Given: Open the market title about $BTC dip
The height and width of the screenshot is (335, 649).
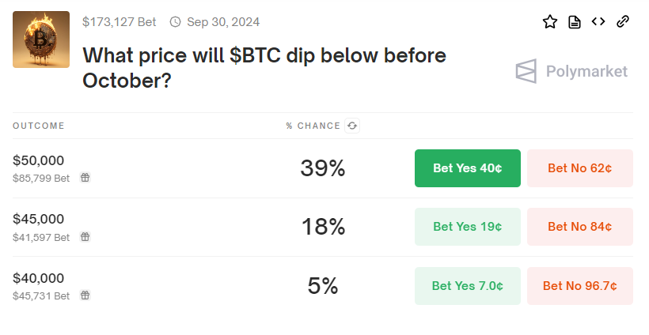Looking at the screenshot, I should 264,68.
